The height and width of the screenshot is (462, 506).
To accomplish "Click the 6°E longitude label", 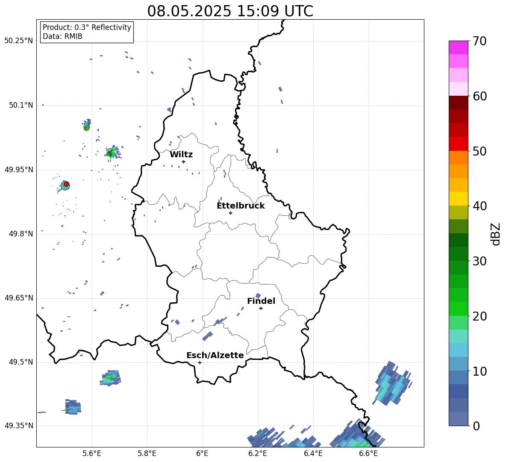I will coord(202,454).
